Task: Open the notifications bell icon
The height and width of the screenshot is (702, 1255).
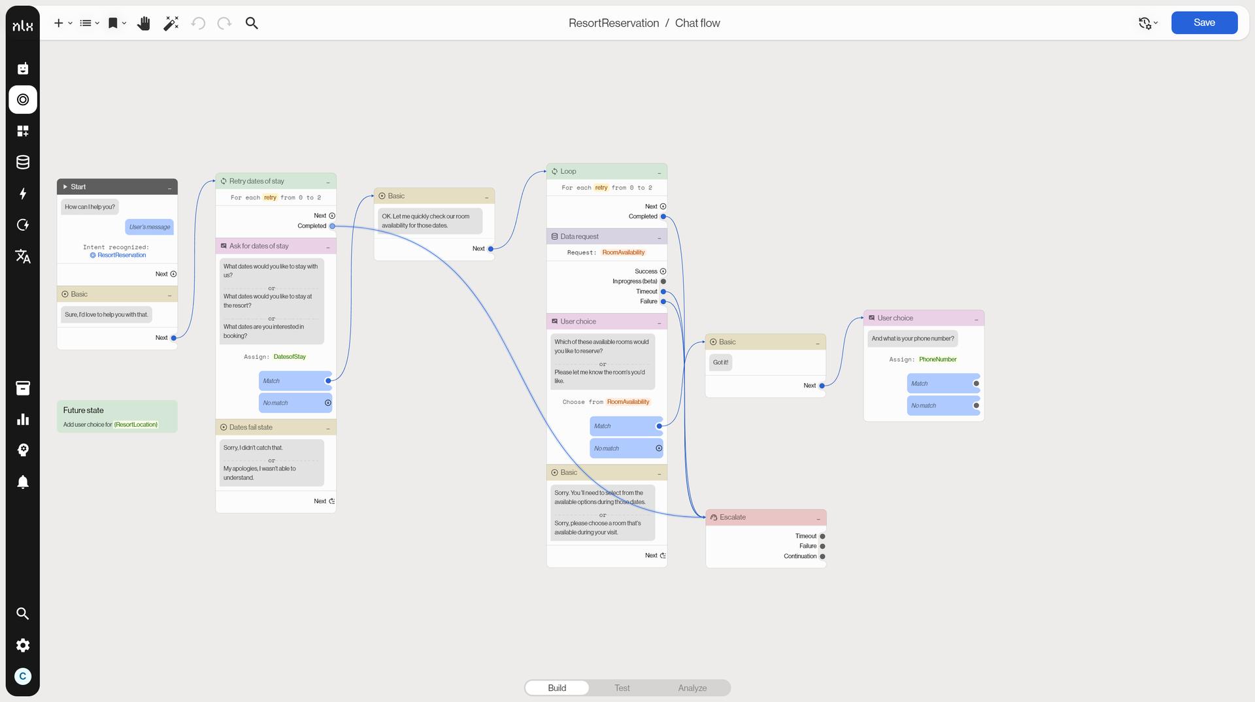Action: click(x=23, y=482)
